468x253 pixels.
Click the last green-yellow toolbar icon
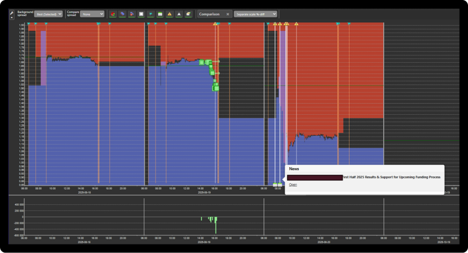tap(188, 14)
